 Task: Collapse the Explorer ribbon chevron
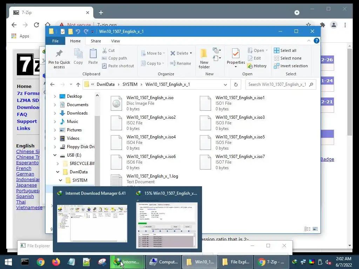[x=309, y=41]
